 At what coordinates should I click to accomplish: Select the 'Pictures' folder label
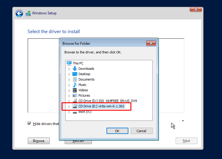84,95
